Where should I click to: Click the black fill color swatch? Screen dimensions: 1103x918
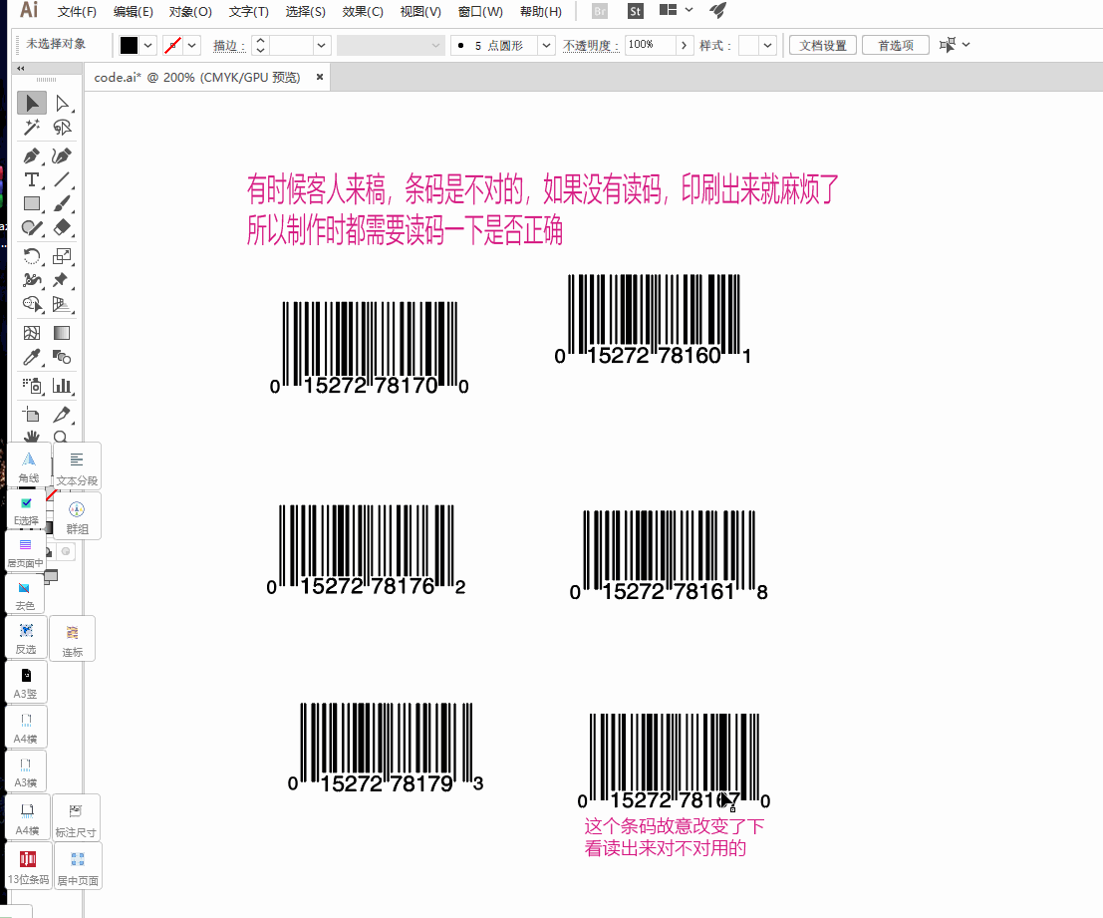(129, 46)
